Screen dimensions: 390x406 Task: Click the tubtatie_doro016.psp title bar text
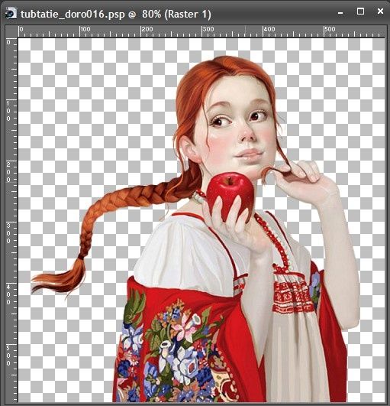[116, 14]
